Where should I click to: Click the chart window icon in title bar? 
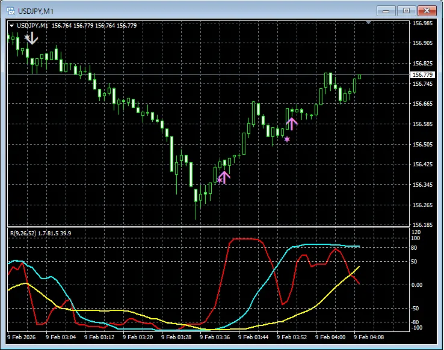point(10,10)
